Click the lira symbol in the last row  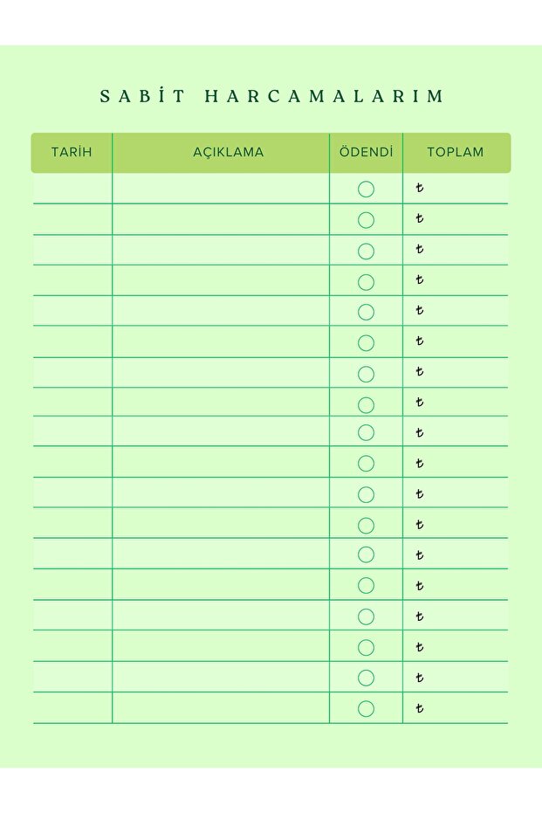click(x=420, y=707)
